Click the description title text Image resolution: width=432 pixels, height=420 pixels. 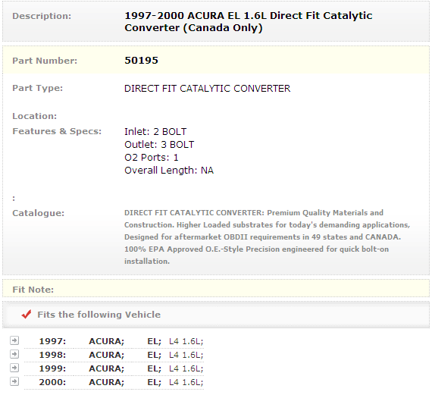pyautogui.click(x=249, y=21)
